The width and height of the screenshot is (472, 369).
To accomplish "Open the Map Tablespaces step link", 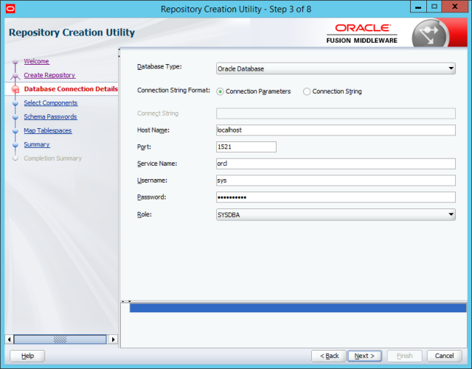I will [x=48, y=130].
